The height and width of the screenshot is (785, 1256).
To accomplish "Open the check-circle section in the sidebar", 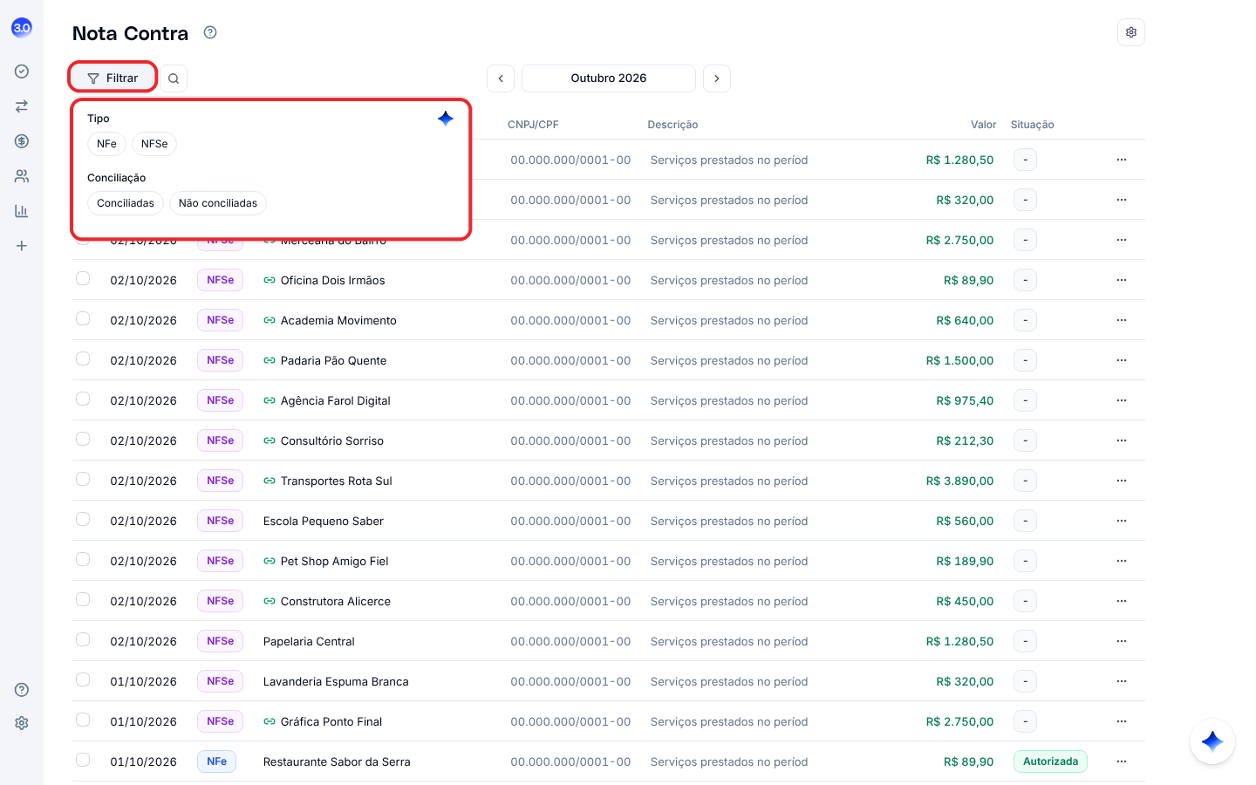I will tap(22, 72).
